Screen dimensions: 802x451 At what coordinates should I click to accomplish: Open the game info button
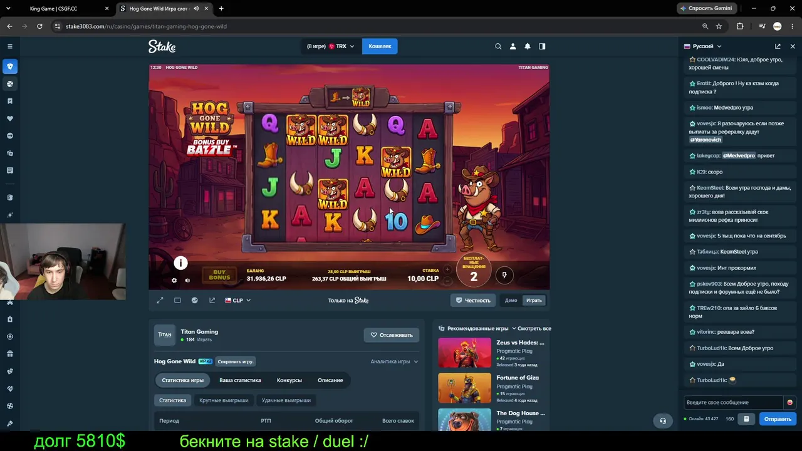[180, 263]
